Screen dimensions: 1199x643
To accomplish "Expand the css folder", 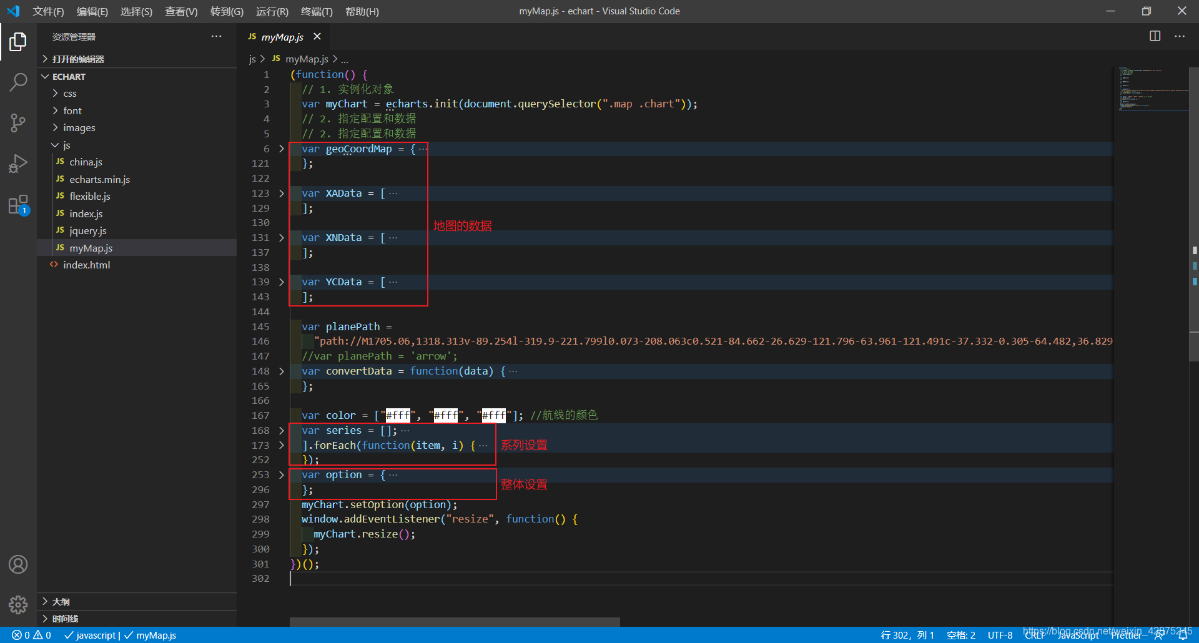I will pyautogui.click(x=137, y=93).
